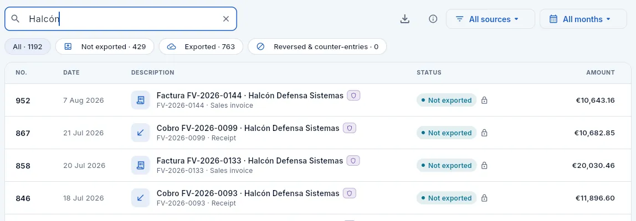Screen dimensions: 636x221
Task: Click the STATUS column header
Action: click(429, 72)
